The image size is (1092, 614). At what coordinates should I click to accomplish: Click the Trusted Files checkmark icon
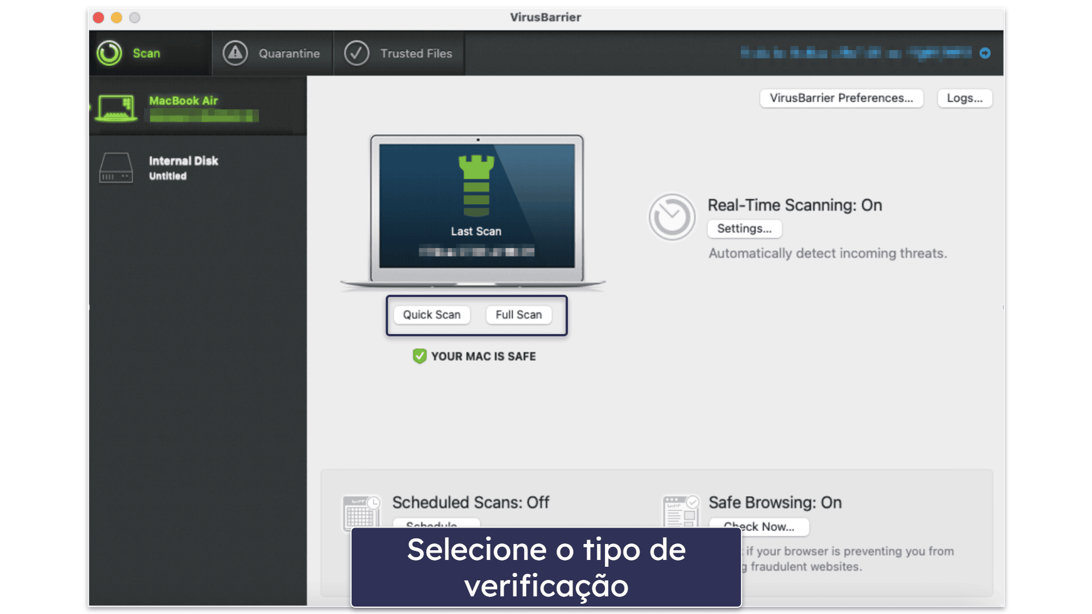[x=357, y=53]
